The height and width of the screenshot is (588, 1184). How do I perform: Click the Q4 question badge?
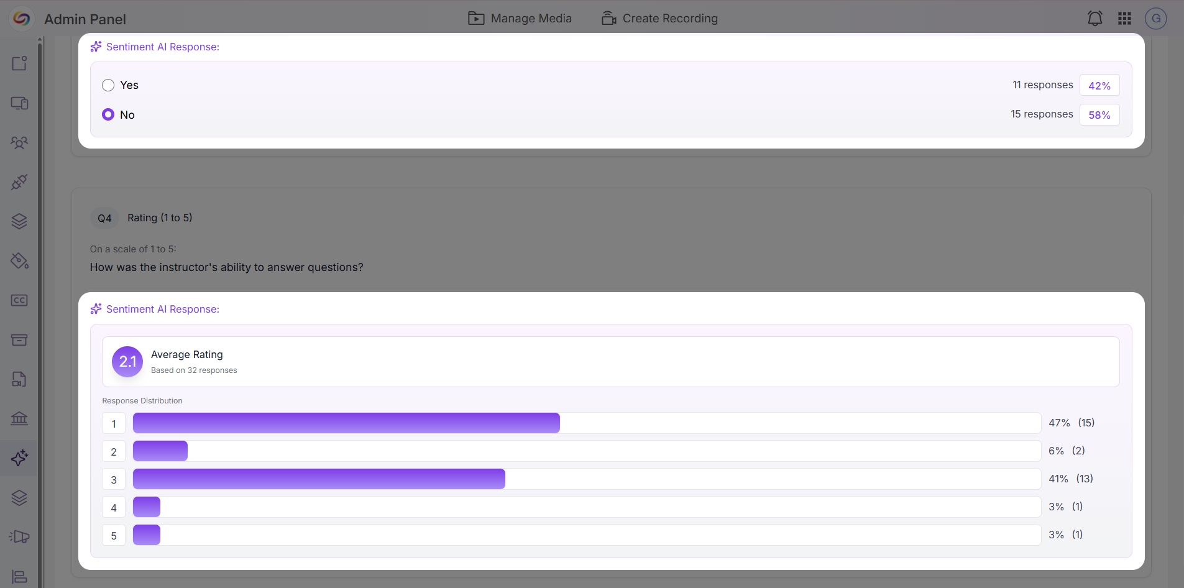click(104, 218)
